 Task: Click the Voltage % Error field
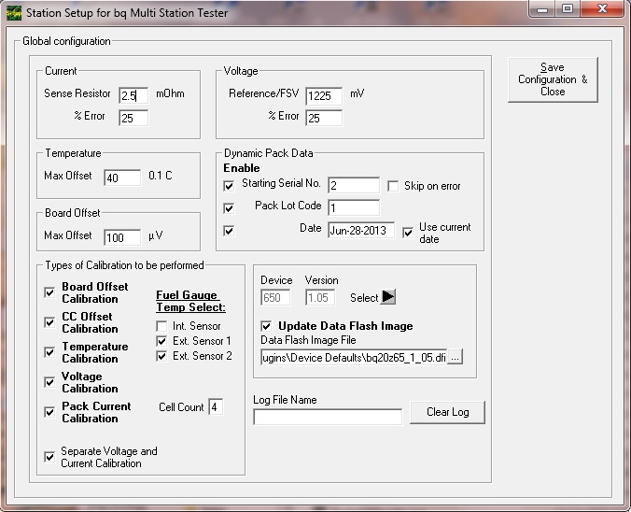[x=324, y=118]
